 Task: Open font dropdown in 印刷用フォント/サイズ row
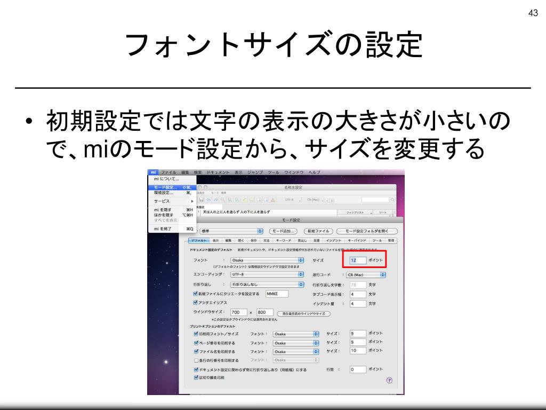pos(295,334)
